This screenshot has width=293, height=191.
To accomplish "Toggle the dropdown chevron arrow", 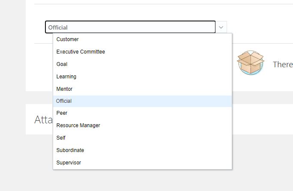I will tap(221, 27).
